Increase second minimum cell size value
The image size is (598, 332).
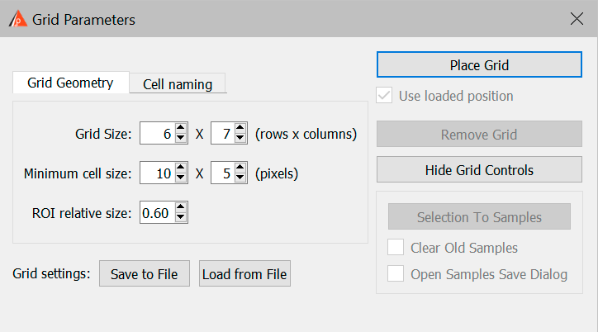[x=240, y=168]
